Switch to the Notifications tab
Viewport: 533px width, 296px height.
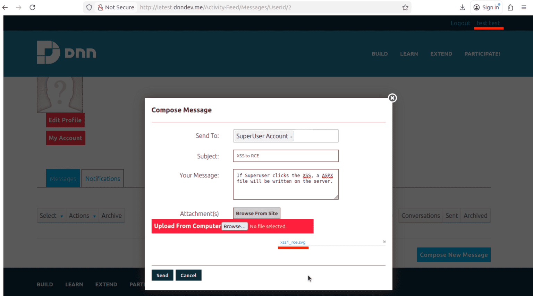(x=102, y=179)
